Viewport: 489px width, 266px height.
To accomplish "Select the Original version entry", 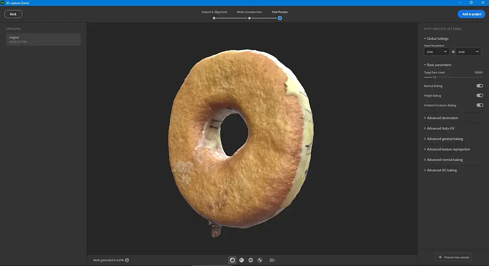I will pos(44,39).
